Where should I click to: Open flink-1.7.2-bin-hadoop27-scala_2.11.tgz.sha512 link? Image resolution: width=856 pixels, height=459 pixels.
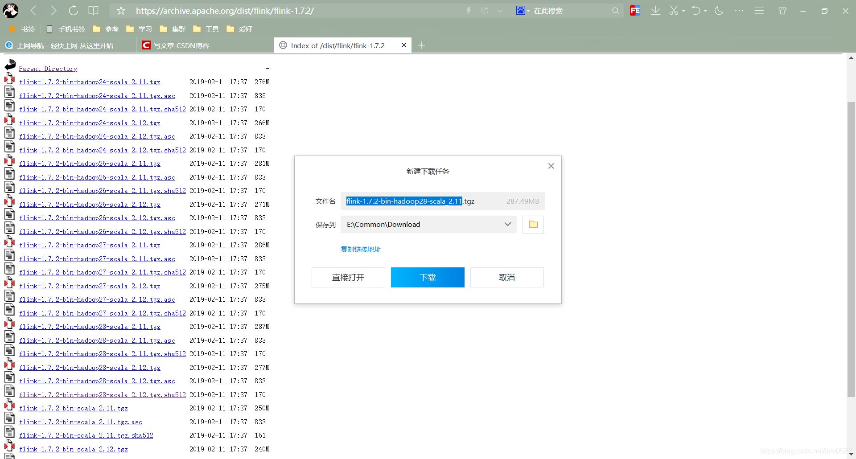(103, 272)
